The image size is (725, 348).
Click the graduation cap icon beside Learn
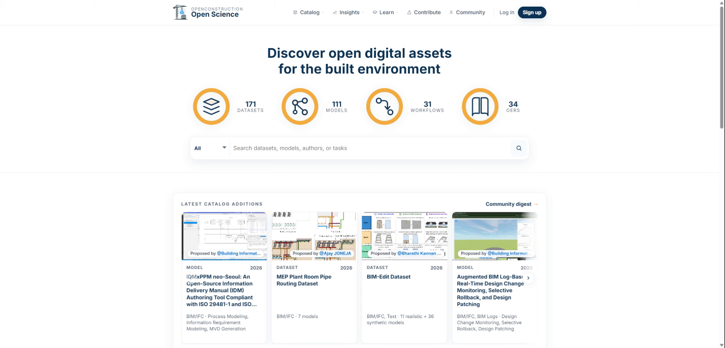[374, 13]
